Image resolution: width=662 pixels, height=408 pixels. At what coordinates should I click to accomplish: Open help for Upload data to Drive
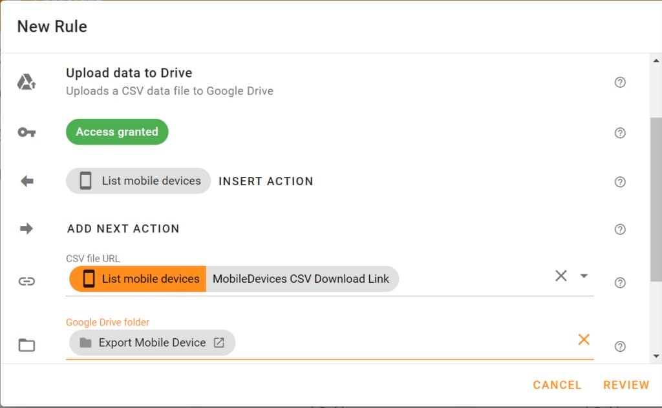620,83
